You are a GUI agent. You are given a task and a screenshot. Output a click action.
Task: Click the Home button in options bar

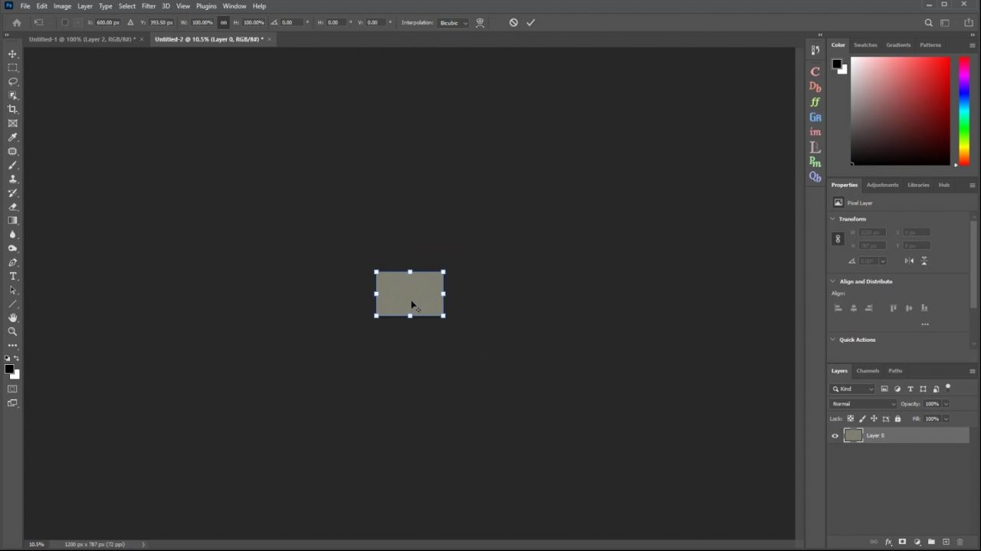click(x=16, y=22)
